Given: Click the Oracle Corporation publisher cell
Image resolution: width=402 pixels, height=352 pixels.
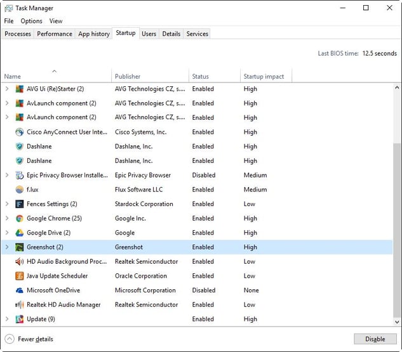Looking at the screenshot, I should 141,276.
